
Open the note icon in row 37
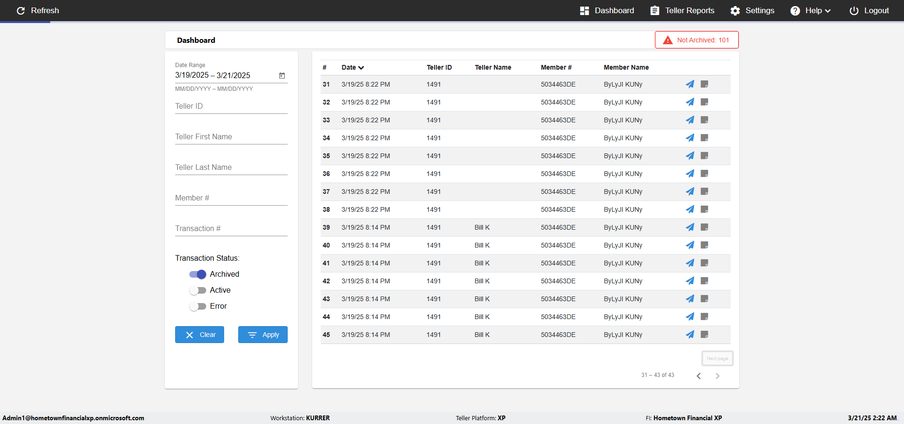pos(704,192)
